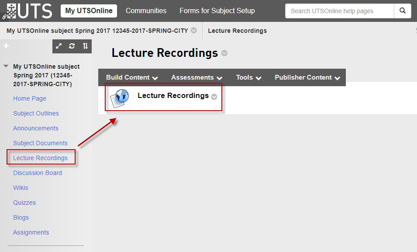Screen dimensions: 417x252
Task: Select Lecture Recordings in the sidebar
Action: click(x=41, y=158)
